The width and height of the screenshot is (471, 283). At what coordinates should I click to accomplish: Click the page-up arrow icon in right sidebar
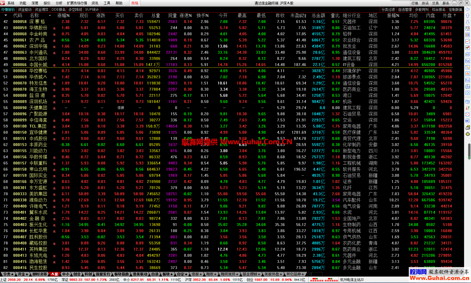pyautogui.click(x=467, y=16)
